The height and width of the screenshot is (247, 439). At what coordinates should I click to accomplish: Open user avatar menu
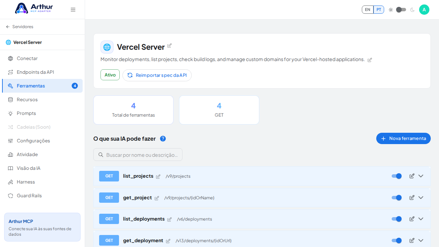pos(424,10)
